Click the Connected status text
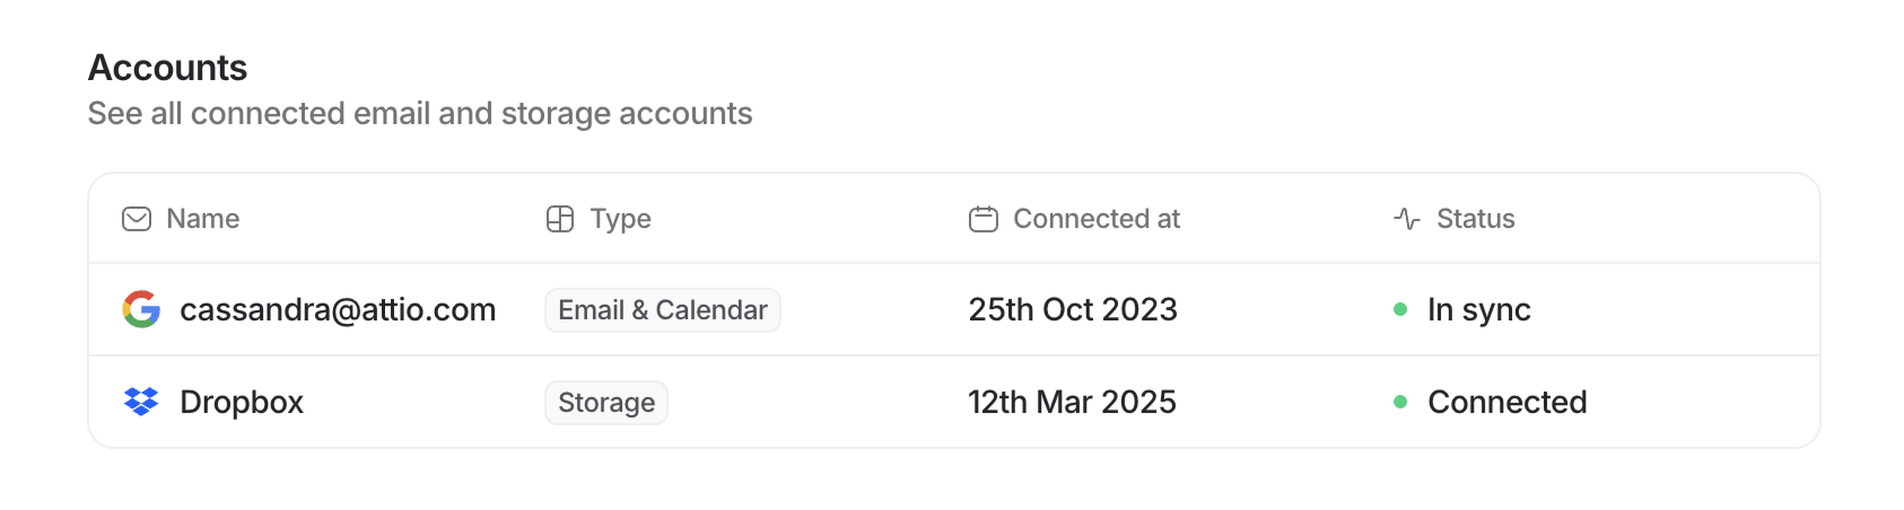The image size is (1904, 510). click(1507, 402)
